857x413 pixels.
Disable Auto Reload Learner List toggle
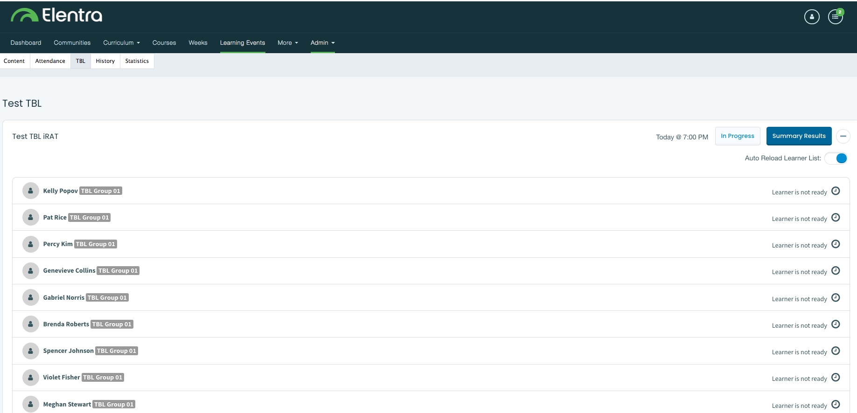(x=836, y=158)
